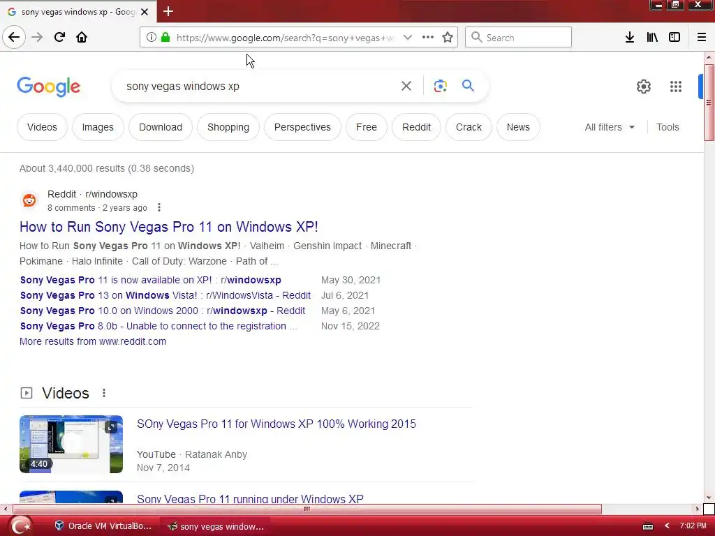Viewport: 715px width, 536px height.
Task: Bookmark this page with the star icon
Action: 448,38
